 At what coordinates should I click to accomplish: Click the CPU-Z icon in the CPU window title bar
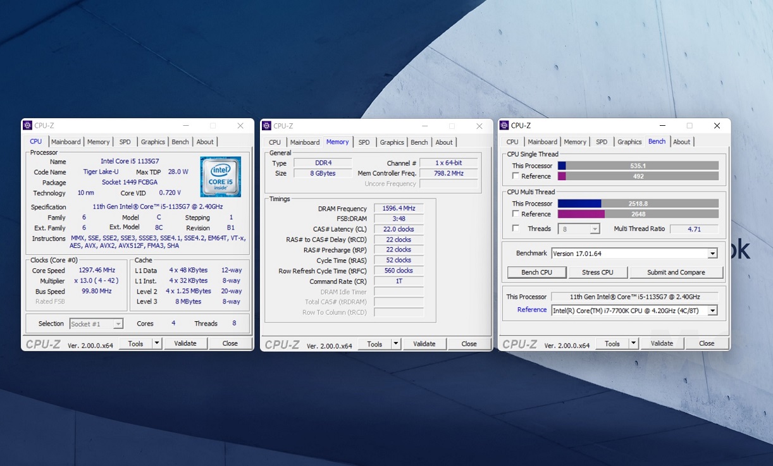pyautogui.click(x=27, y=126)
